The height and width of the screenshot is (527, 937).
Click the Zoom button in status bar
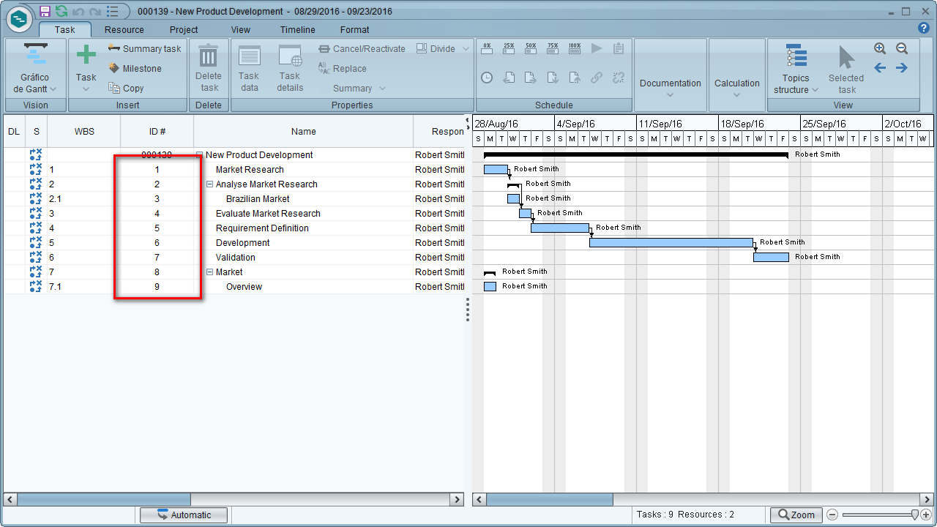[796, 515]
